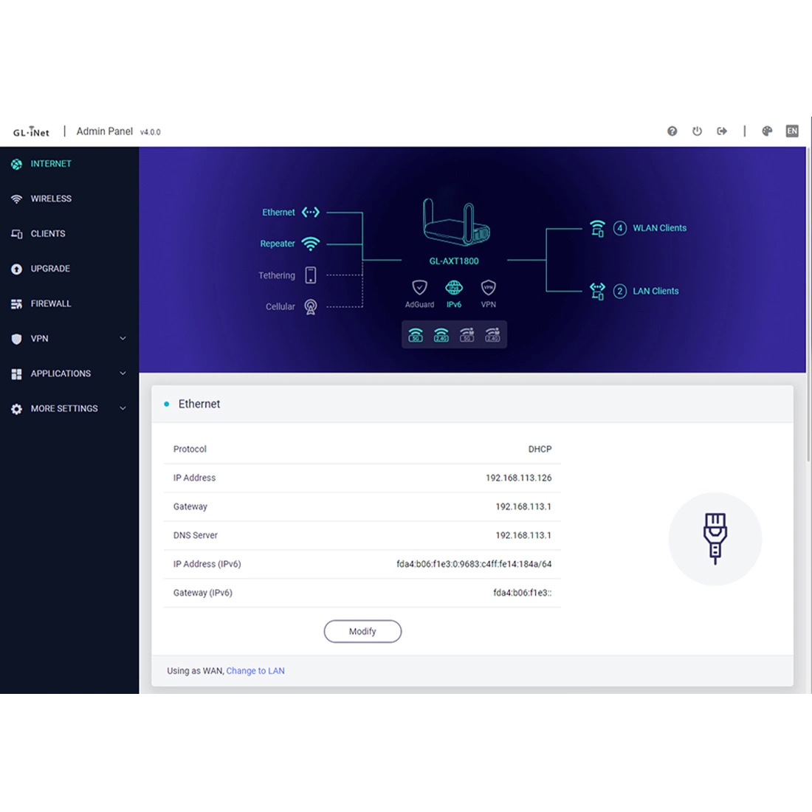Expand the Applications sidebar submenu
Viewport: 812px width, 812px height.
point(123,374)
